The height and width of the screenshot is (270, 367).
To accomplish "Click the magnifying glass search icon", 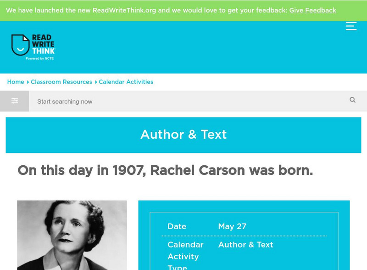I will coord(352,100).
